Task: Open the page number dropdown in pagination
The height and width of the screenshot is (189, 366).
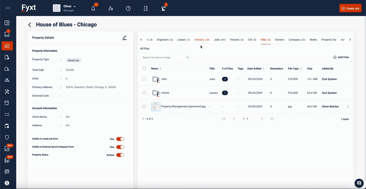Action: pyautogui.click(x=246, y=119)
